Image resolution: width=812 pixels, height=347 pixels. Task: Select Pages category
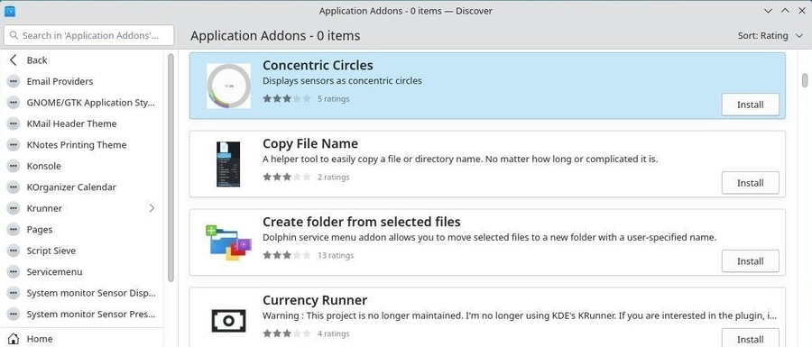(83, 230)
